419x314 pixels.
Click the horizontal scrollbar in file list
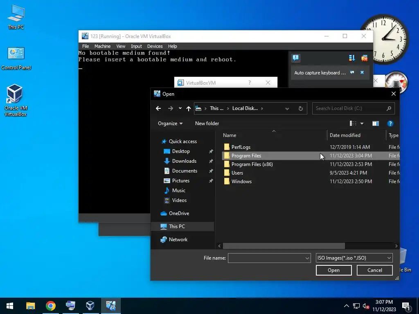(284, 246)
